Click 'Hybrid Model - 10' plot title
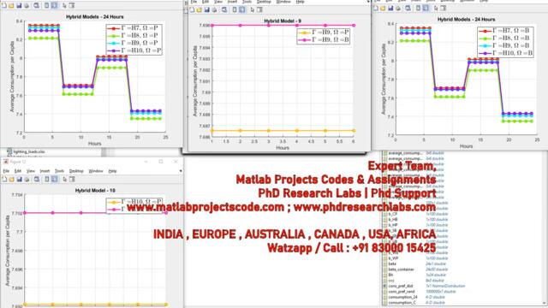548x308 pixels. (95, 191)
